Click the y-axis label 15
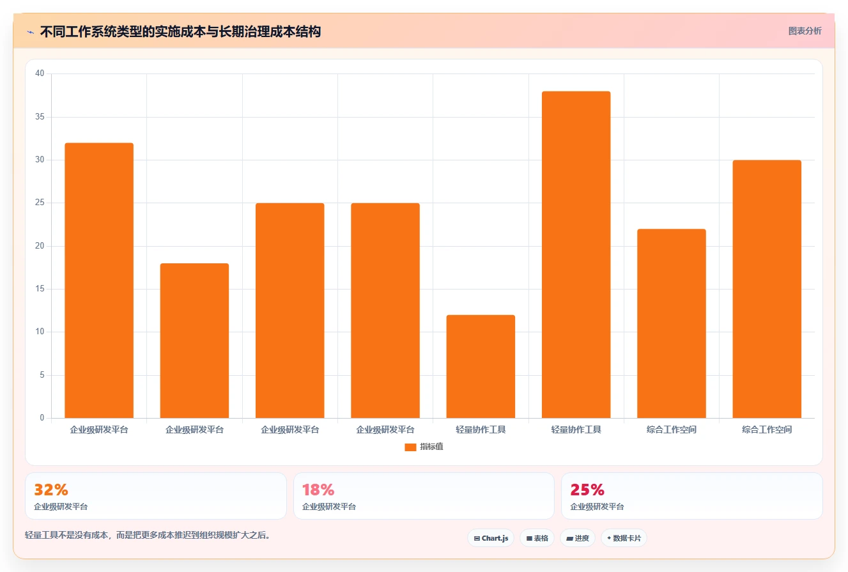The image size is (848, 572). pyautogui.click(x=40, y=289)
